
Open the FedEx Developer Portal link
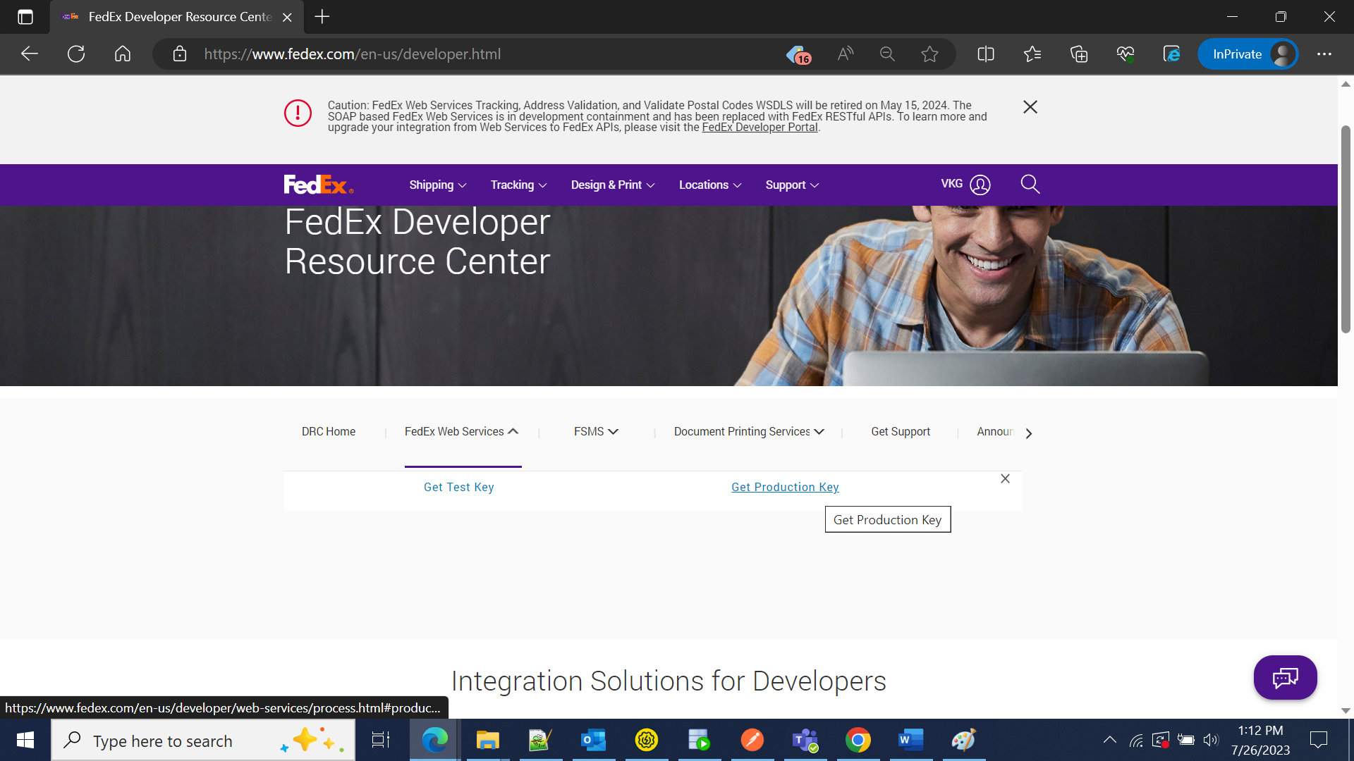[760, 128]
